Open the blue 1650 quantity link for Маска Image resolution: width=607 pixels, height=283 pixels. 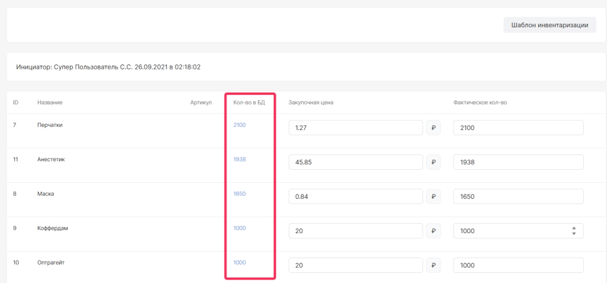pyautogui.click(x=239, y=194)
